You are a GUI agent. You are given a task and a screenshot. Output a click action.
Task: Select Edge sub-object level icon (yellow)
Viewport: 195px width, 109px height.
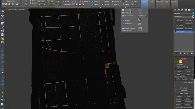pyautogui.click(x=181, y=61)
